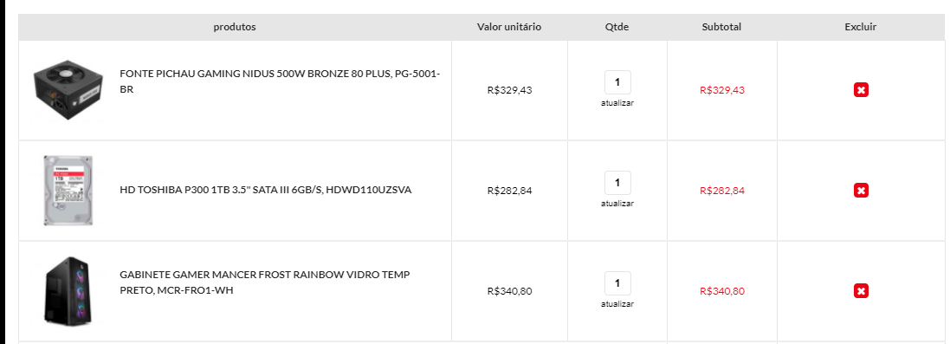950x344 pixels.
Task: Click the Subtotal column header
Action: 721,27
